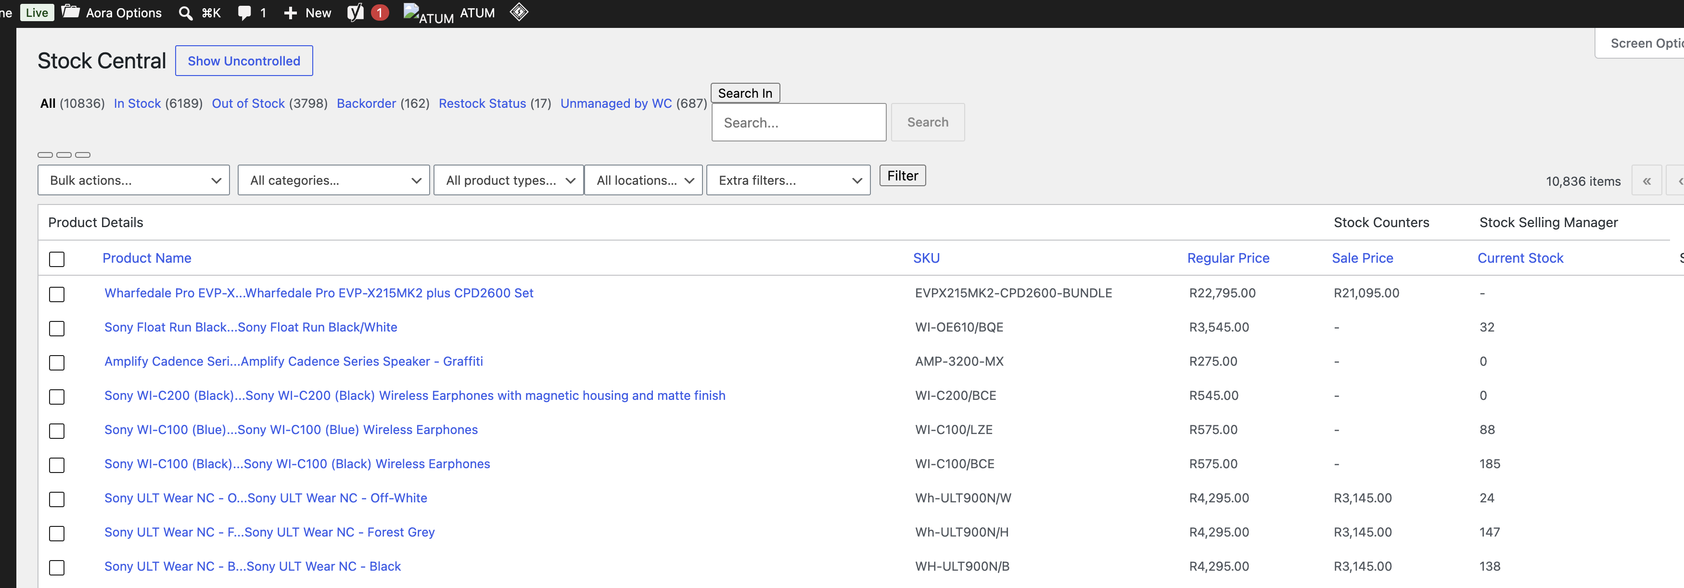Sort by SKU column
Screen dimensions: 1684x588
click(x=926, y=258)
